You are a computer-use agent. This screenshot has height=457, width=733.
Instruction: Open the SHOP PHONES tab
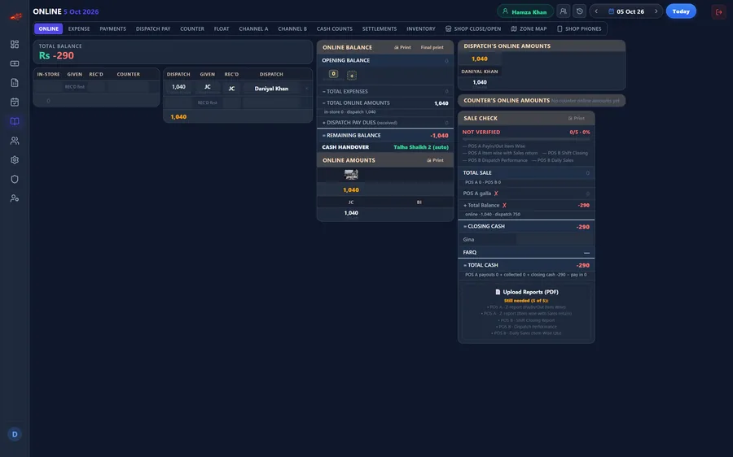[x=579, y=28]
